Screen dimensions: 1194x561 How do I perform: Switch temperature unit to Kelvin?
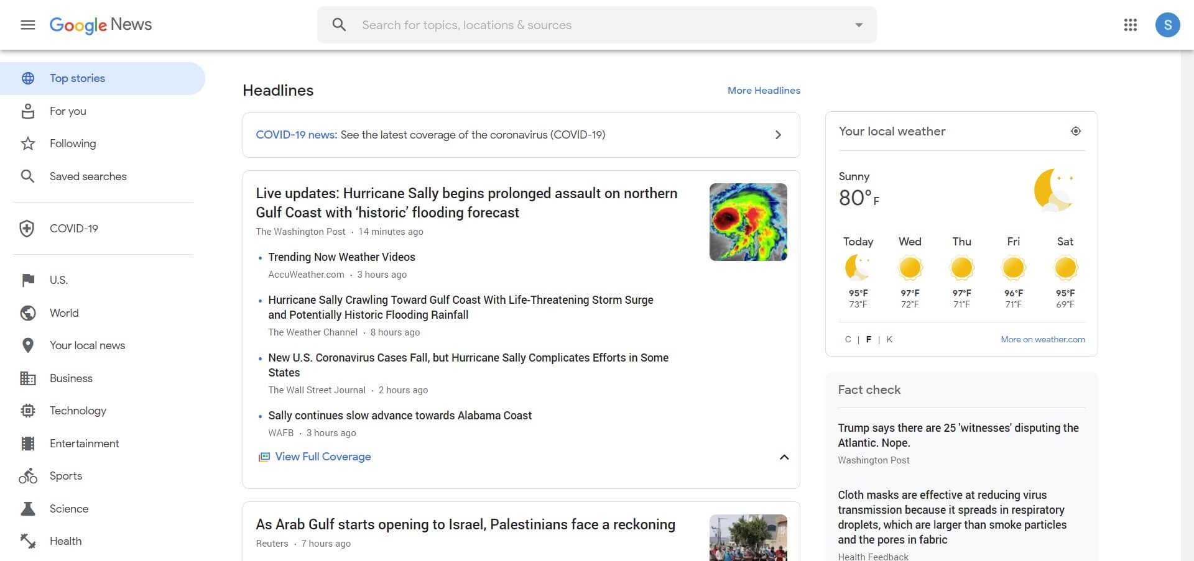click(889, 339)
